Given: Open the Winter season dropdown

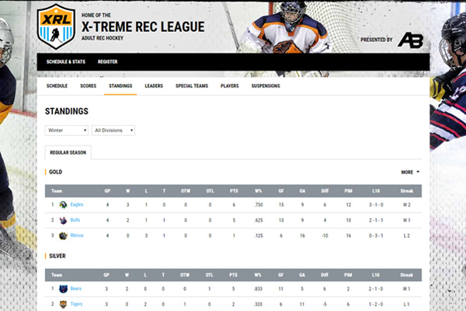Looking at the screenshot, I should 67,131.
